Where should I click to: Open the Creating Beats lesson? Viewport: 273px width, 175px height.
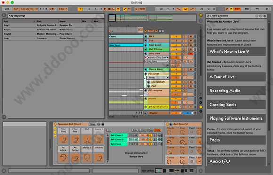[x=236, y=105]
